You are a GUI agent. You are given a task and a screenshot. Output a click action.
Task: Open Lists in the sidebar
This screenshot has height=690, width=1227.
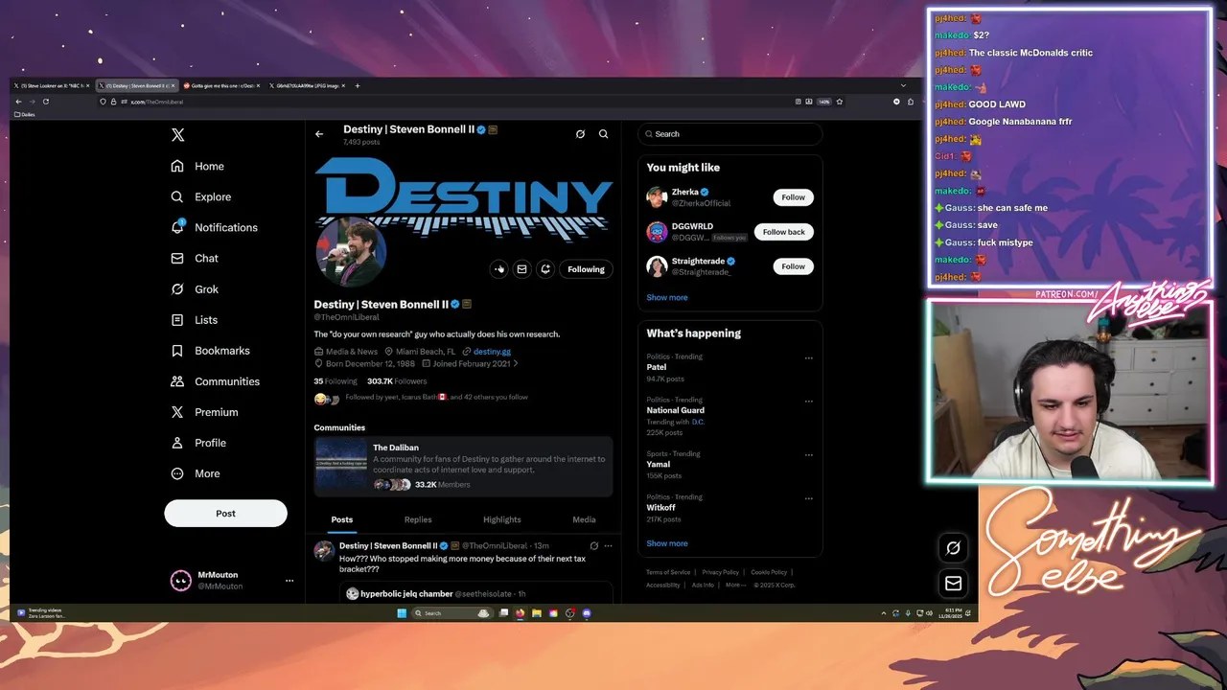pyautogui.click(x=195, y=319)
